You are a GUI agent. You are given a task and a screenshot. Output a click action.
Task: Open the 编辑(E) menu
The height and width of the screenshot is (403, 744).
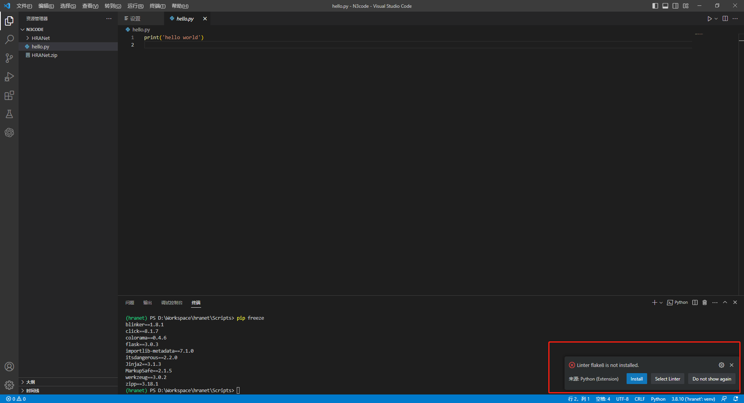click(46, 6)
